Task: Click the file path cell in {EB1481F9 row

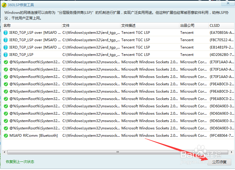Action: 91,47
